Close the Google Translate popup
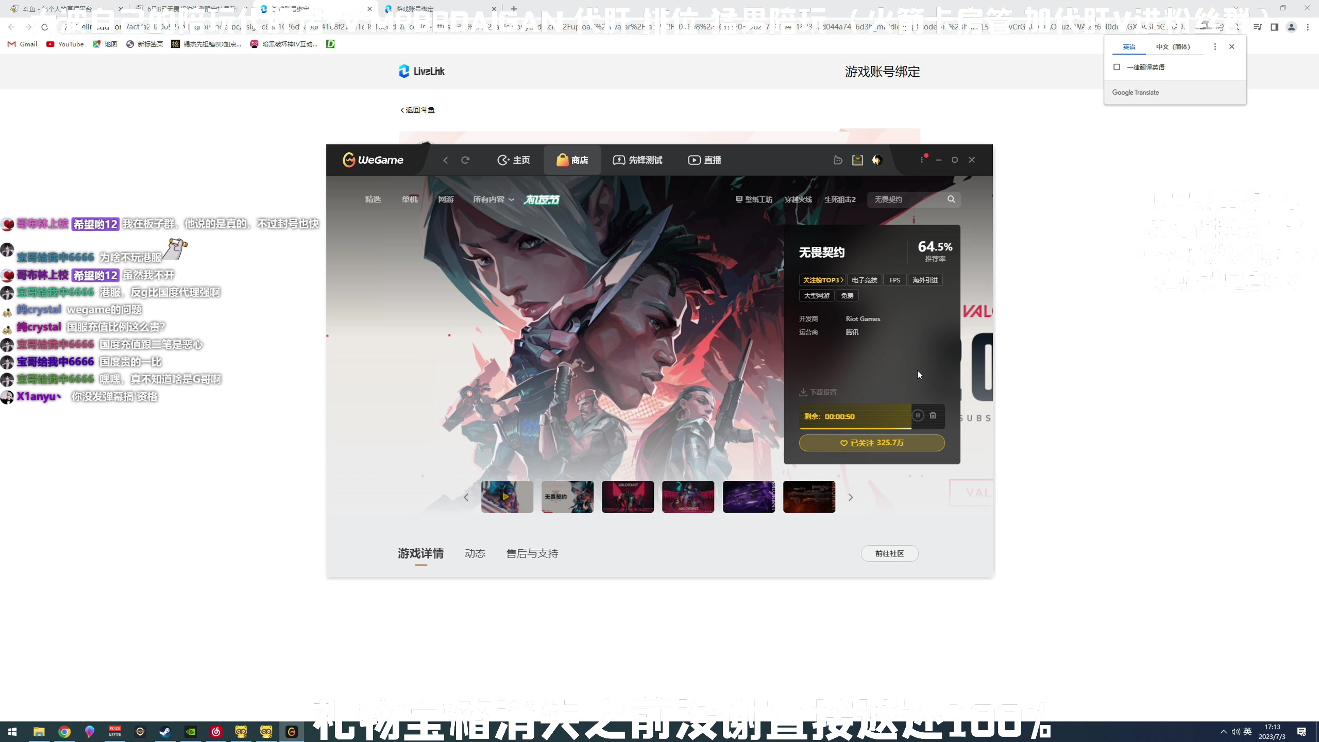 click(x=1232, y=46)
